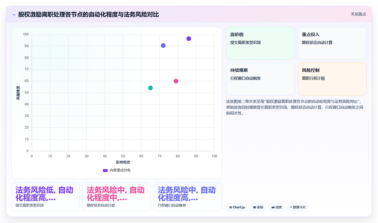Click the 内容重点分布 legend label
Image resolution: width=378 pixels, height=223 pixels.
point(120,170)
